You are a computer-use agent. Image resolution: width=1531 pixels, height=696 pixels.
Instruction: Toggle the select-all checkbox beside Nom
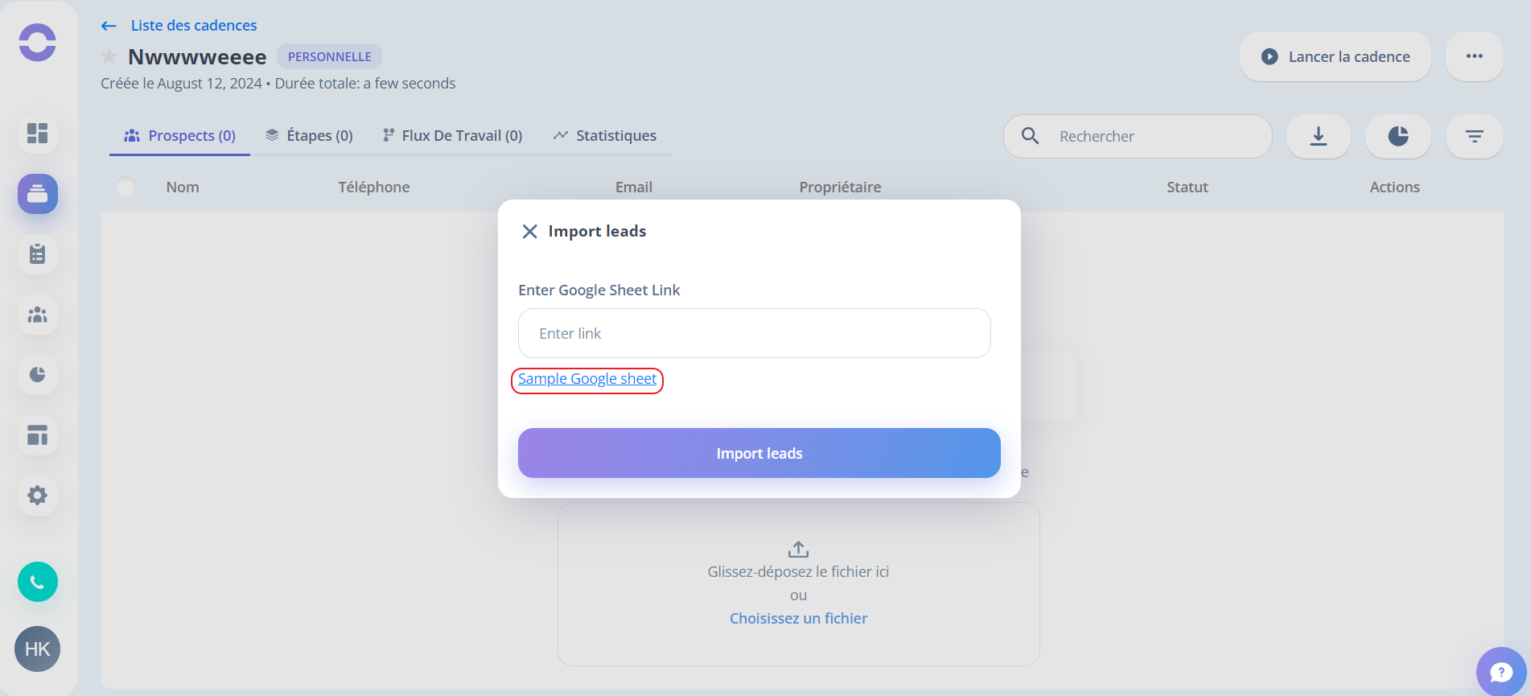pyautogui.click(x=126, y=187)
